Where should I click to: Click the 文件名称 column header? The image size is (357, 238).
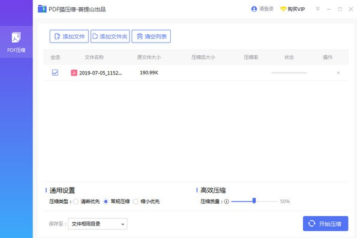(94, 57)
